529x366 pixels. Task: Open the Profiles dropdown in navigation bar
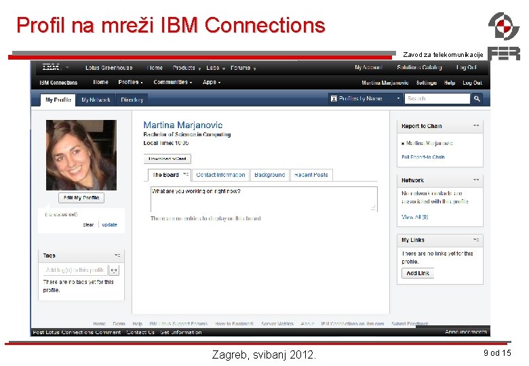131,82
